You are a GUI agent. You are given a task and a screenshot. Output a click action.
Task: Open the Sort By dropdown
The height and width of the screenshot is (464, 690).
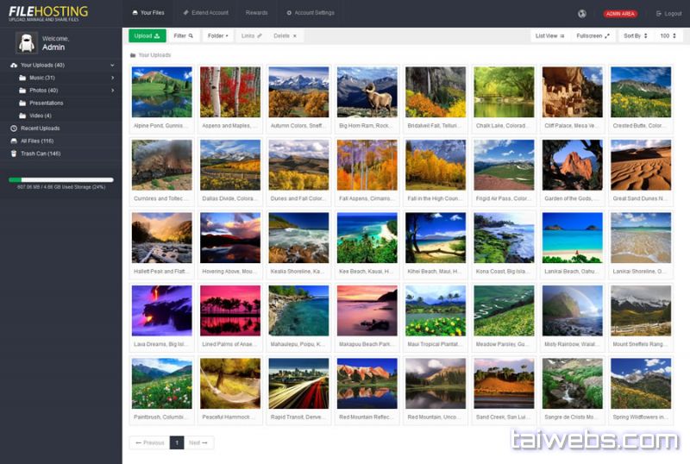(x=634, y=36)
